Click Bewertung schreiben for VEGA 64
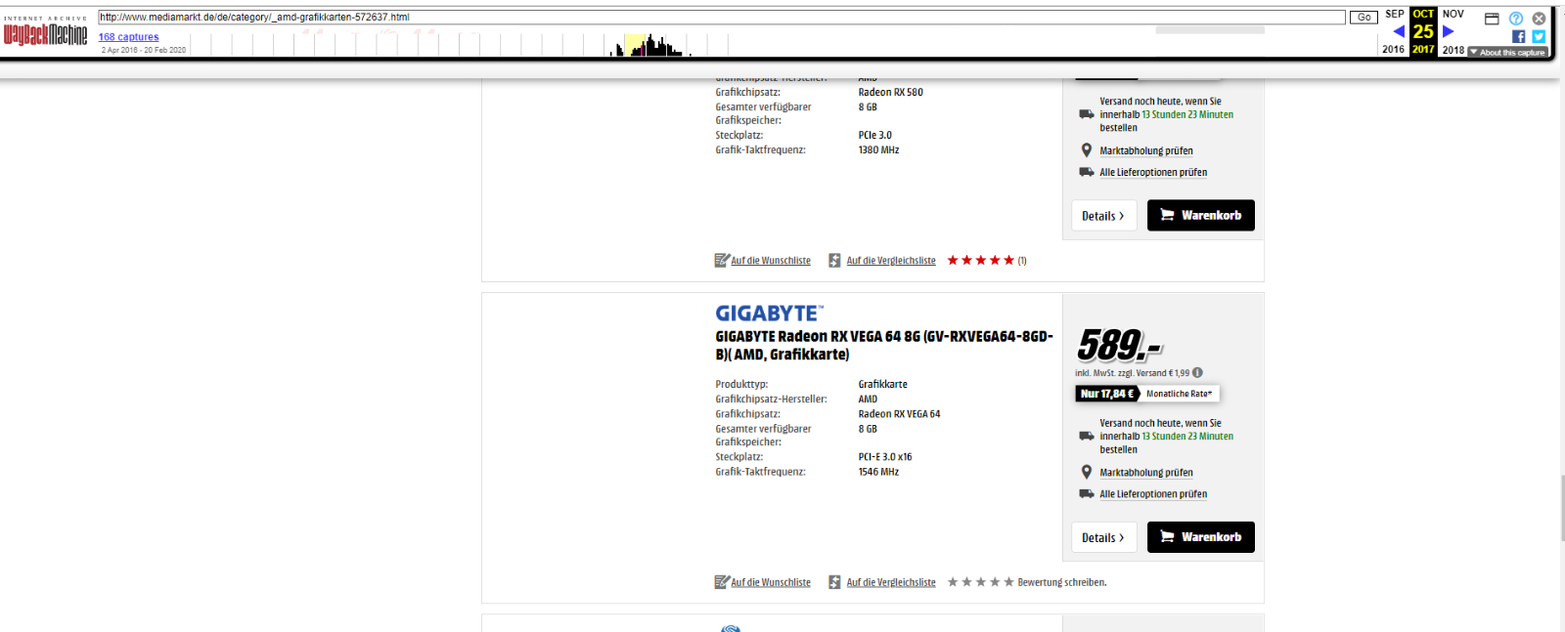This screenshot has height=632, width=1565. click(1062, 582)
